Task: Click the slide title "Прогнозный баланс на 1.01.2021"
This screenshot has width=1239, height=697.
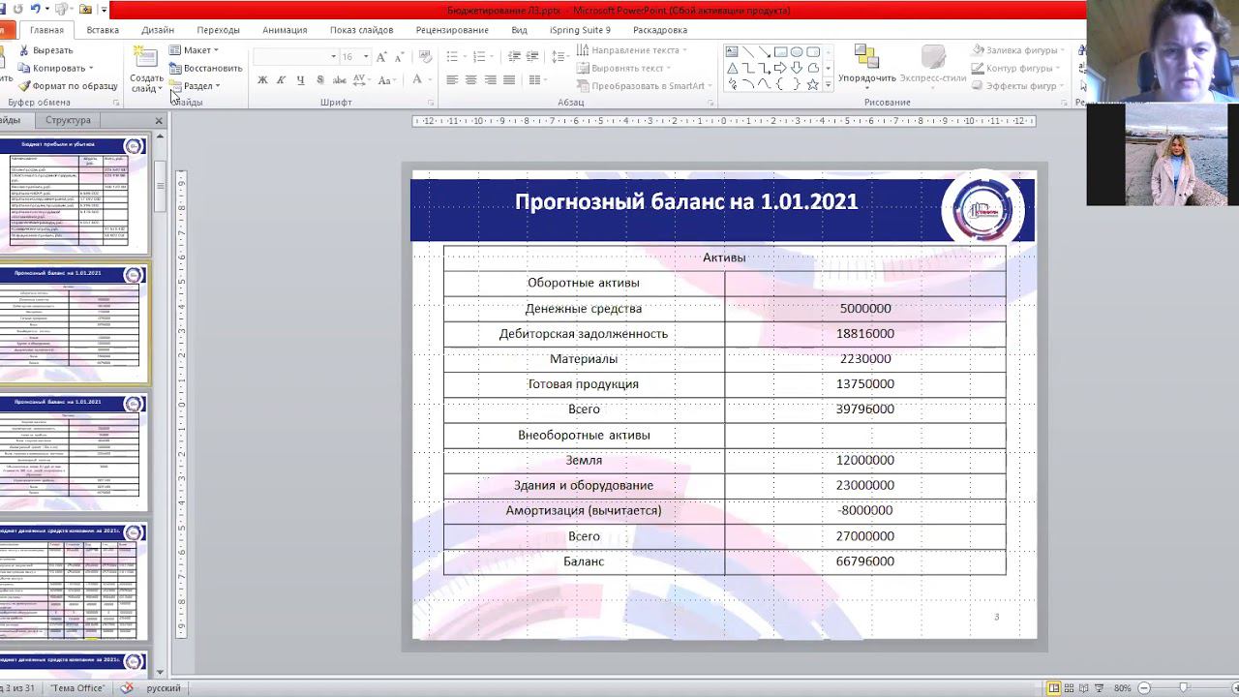Action: [x=686, y=201]
